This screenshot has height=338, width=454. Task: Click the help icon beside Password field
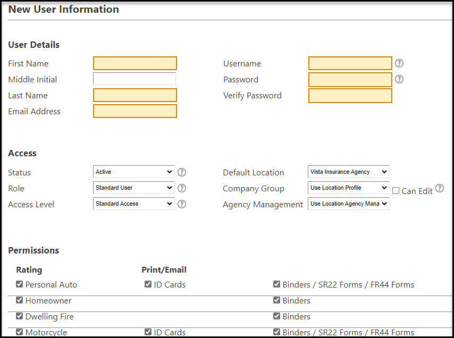pos(399,79)
